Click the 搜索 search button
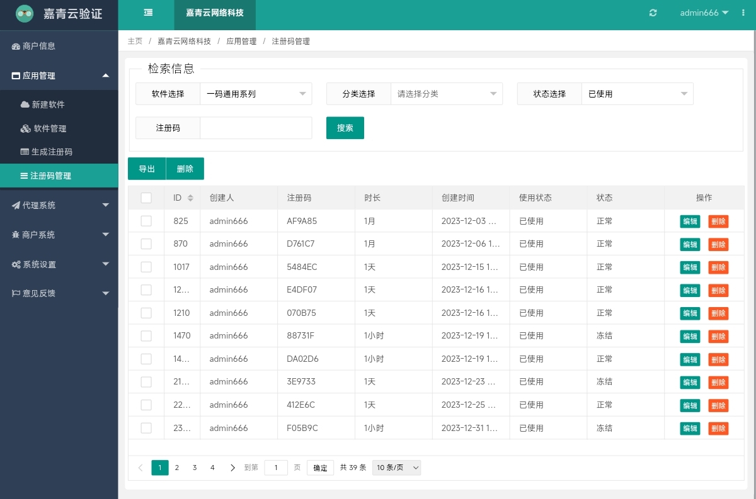 (345, 128)
